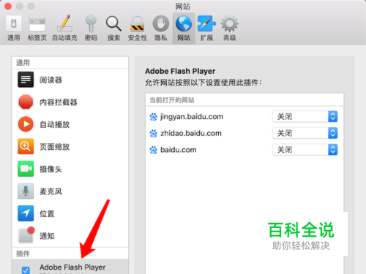
Task: Open the 隐私 Privacy hand icon
Action: point(161,23)
